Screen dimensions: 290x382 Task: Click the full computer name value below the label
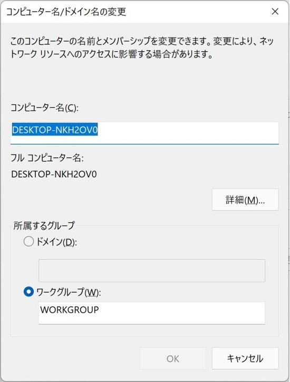click(54, 174)
